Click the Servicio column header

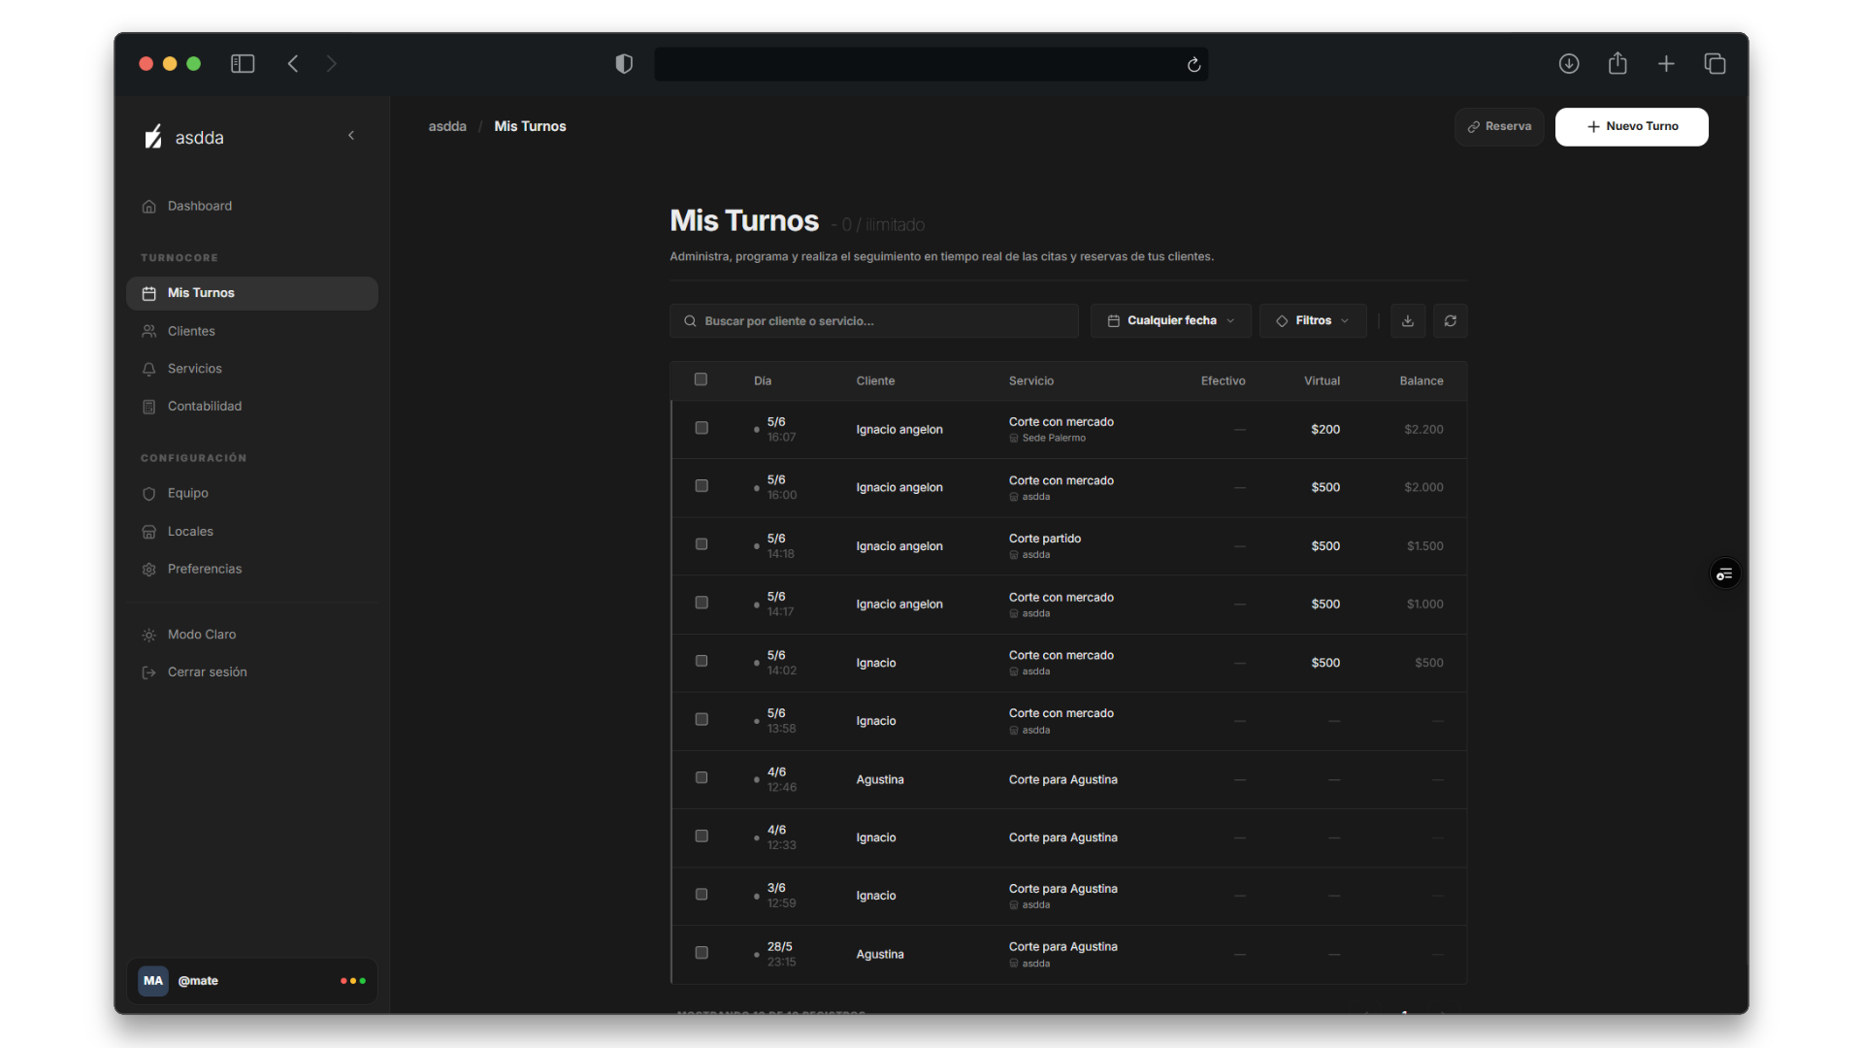click(x=1030, y=380)
